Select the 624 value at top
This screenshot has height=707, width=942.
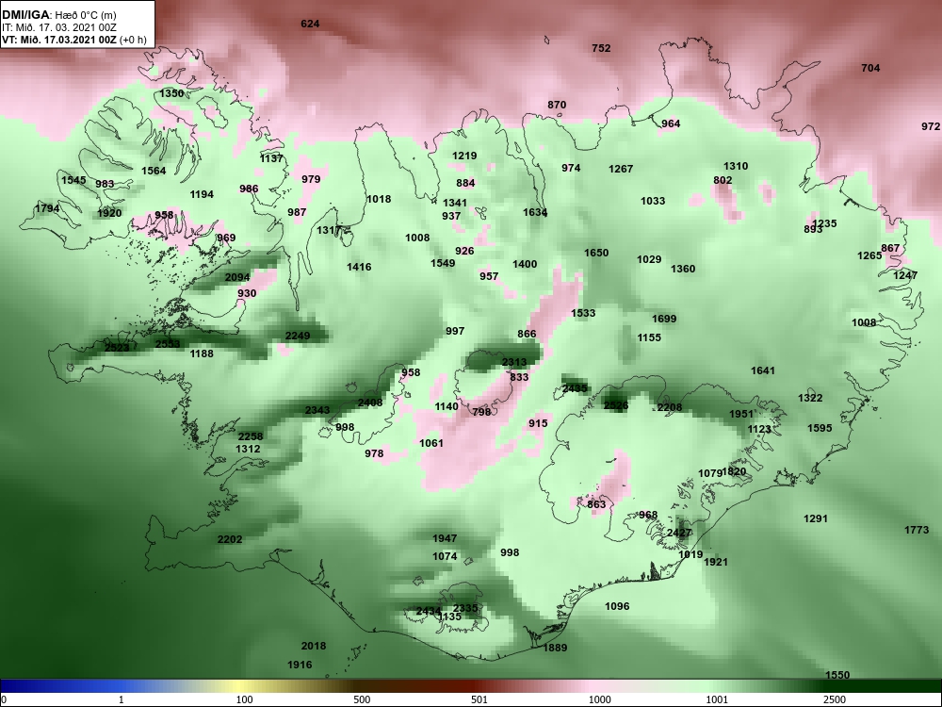[310, 25]
